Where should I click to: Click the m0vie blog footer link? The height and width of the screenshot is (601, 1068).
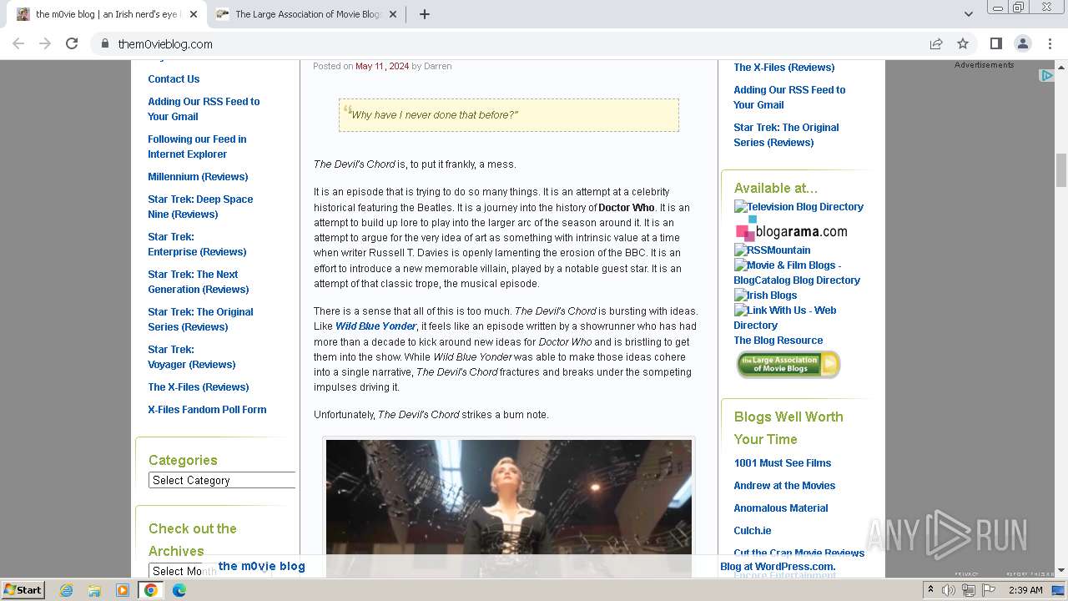(261, 566)
